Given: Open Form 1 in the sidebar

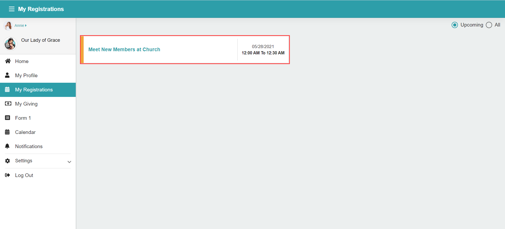Looking at the screenshot, I should pos(38,118).
